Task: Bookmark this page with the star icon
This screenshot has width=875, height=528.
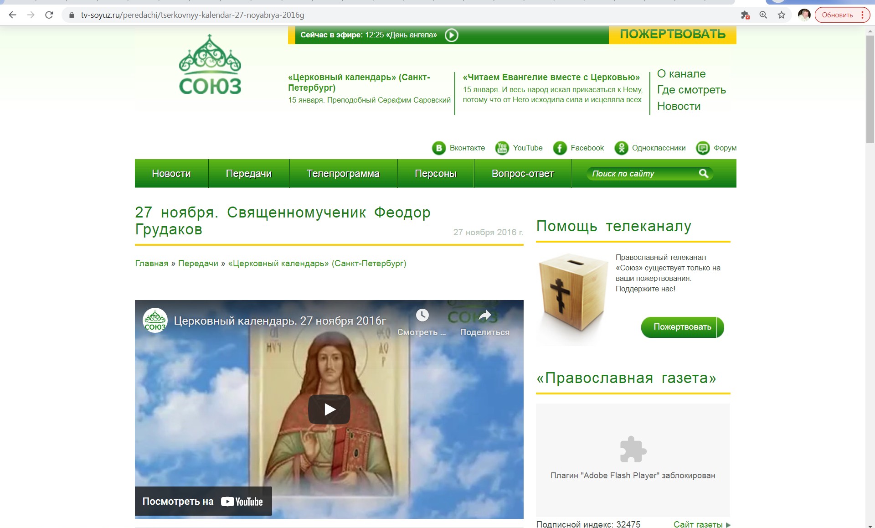Action: click(782, 15)
